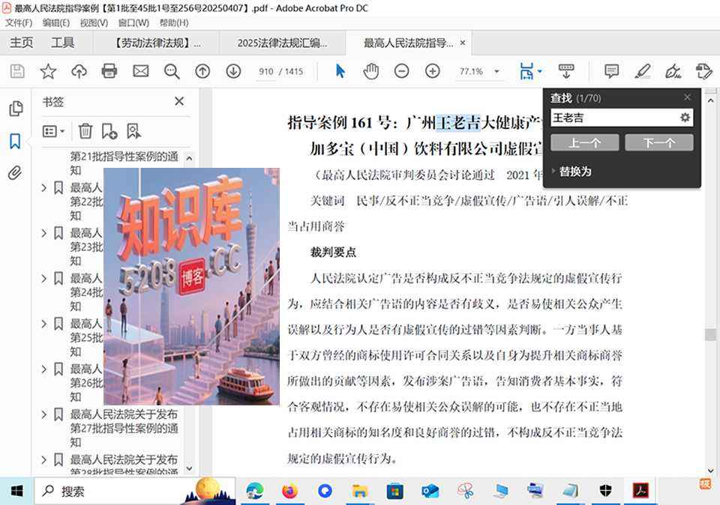
Task: Open Outlook from the taskbar
Action: point(430,492)
